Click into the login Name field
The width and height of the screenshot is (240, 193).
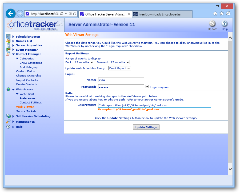coord(121,80)
